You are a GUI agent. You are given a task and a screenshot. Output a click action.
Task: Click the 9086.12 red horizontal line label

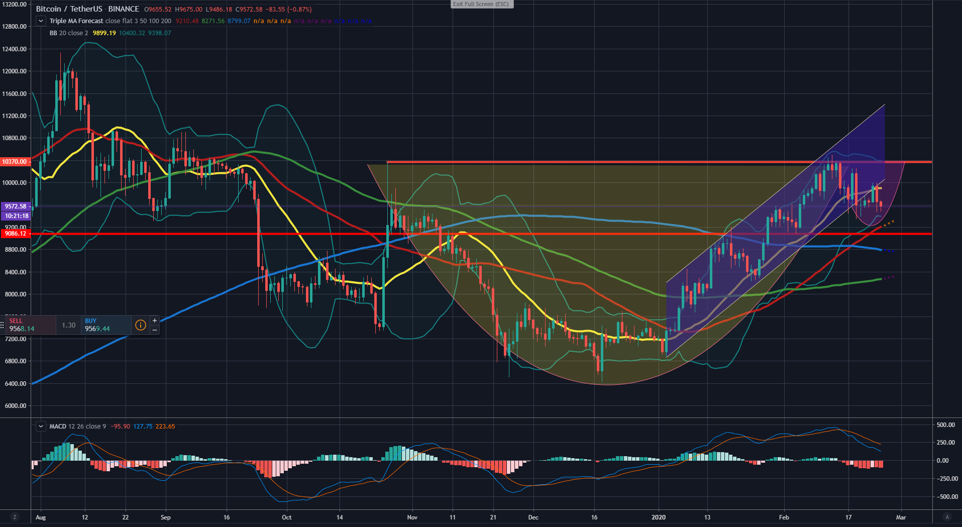tap(15, 234)
